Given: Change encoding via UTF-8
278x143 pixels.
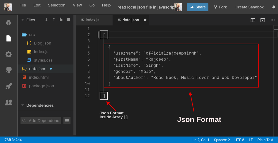Looking at the screenshot, I should 239,140.
